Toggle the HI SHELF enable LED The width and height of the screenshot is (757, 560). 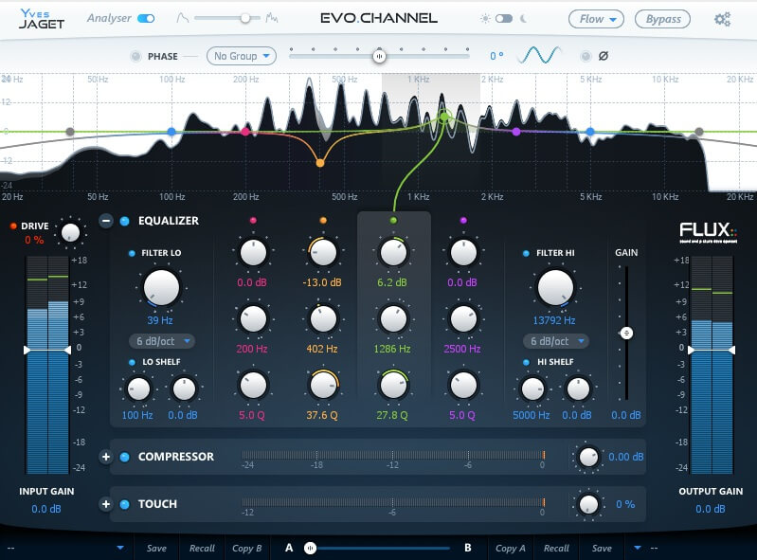point(526,362)
